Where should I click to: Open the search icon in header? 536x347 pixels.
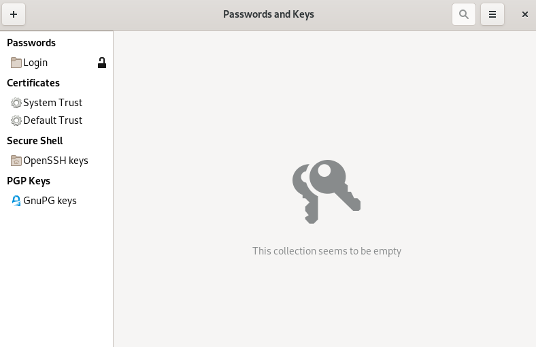(464, 14)
